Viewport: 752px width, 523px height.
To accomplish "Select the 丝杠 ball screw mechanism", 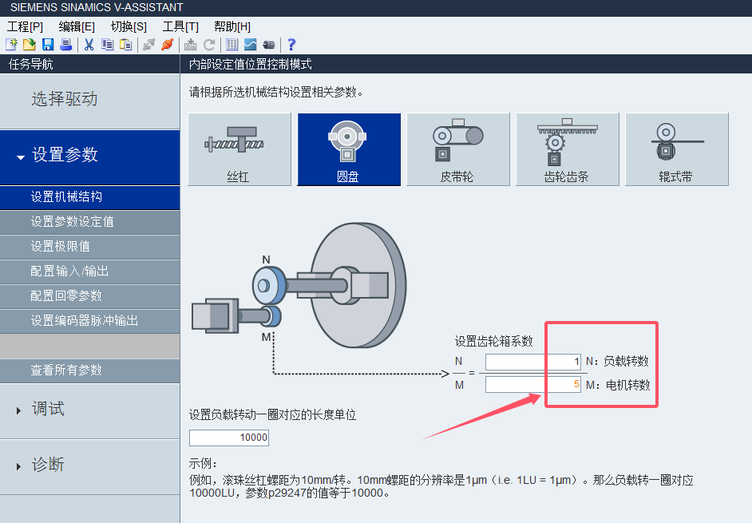I will coord(239,149).
